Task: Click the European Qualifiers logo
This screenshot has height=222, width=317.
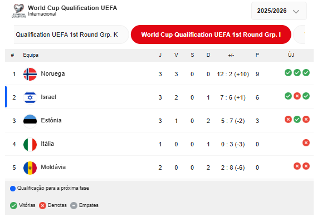Action: [x=19, y=11]
